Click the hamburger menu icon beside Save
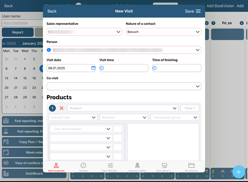This screenshot has height=182, width=248. click(198, 11)
